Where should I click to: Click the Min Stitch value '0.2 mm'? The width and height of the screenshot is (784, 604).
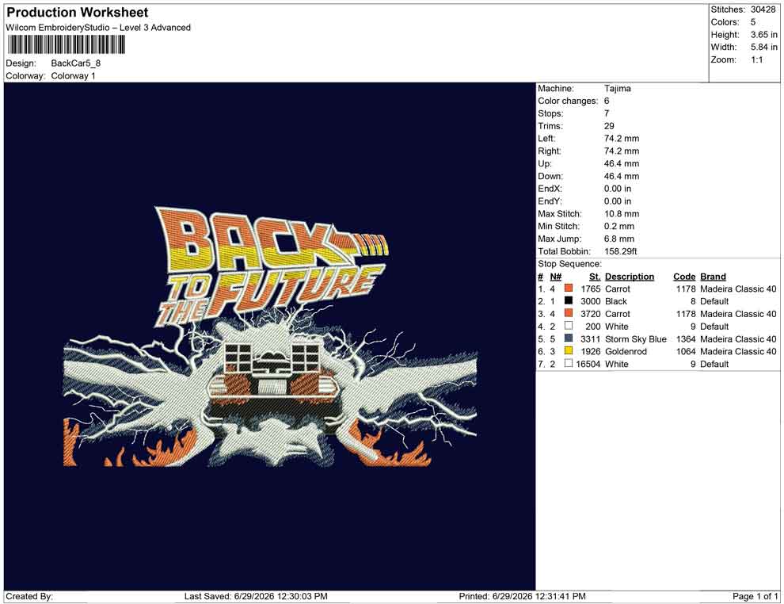(x=619, y=226)
